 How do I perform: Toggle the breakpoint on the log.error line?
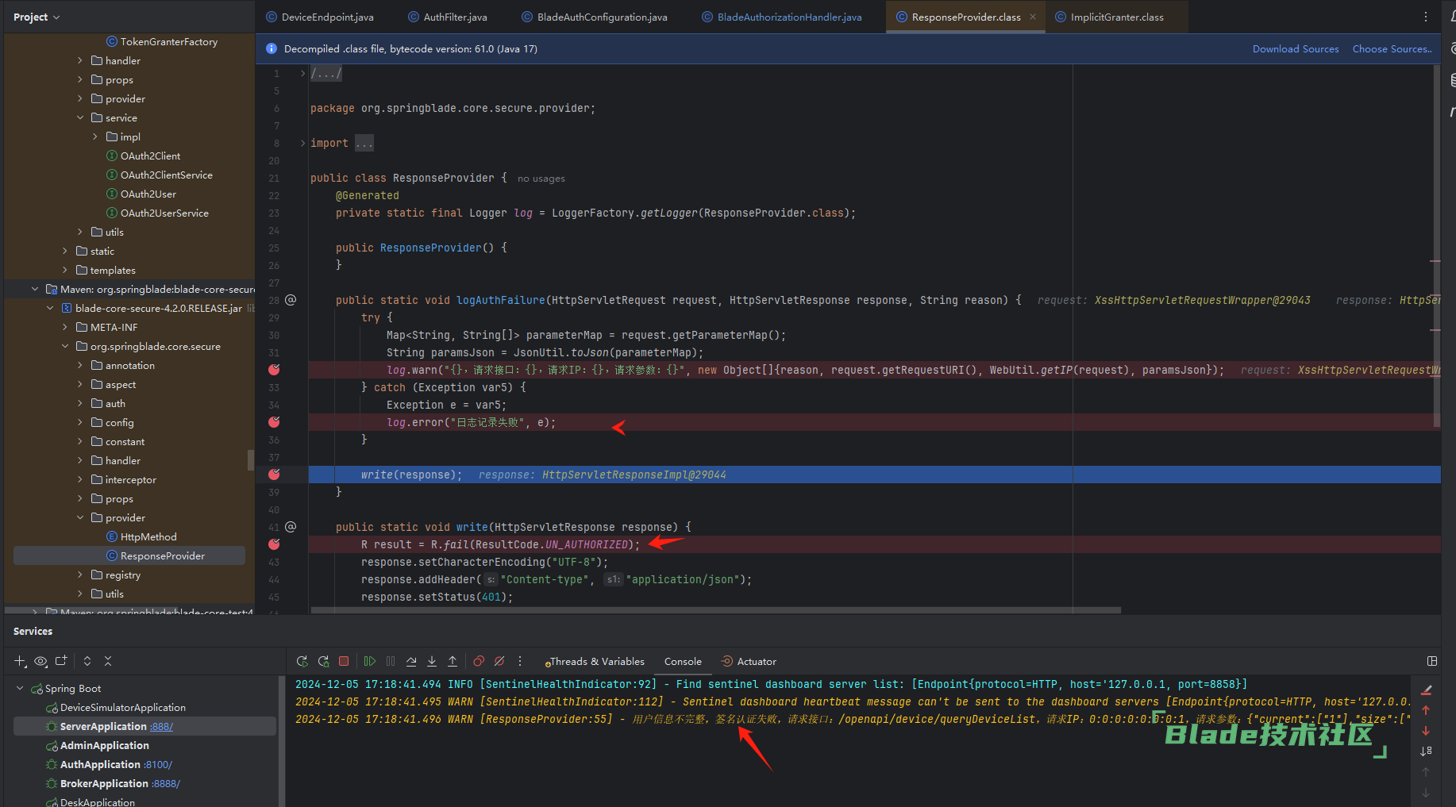coord(274,422)
